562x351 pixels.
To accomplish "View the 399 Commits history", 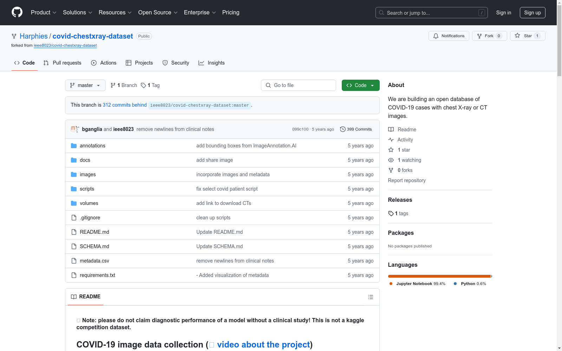I will tap(356, 129).
